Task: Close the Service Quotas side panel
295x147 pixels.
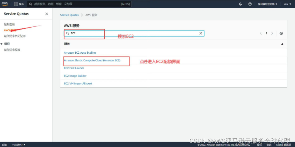Action: (x=47, y=14)
